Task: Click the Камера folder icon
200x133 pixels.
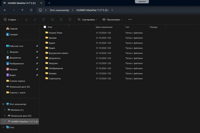Action: coord(47,73)
